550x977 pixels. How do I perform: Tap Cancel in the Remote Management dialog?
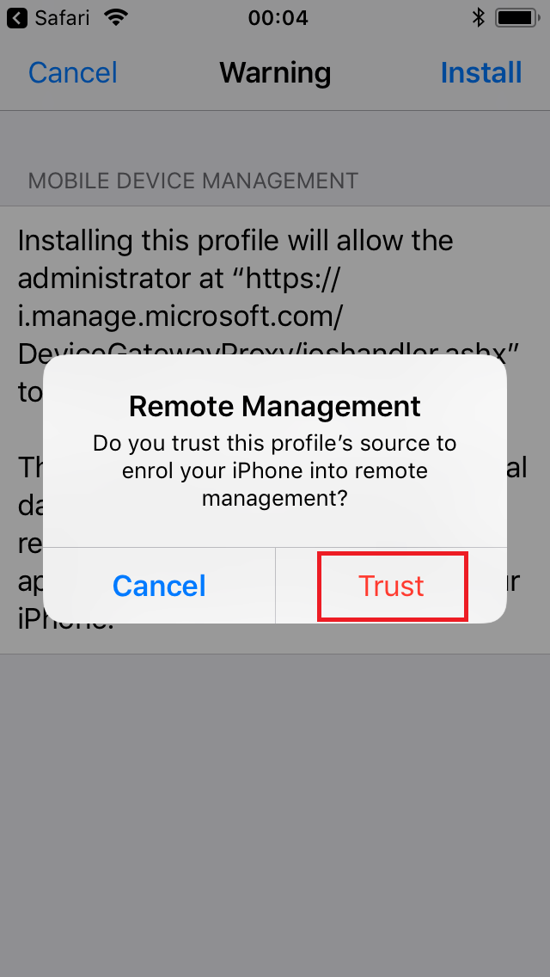(x=159, y=586)
